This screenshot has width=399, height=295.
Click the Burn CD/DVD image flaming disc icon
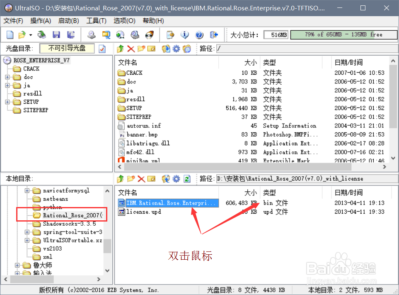click(x=150, y=35)
